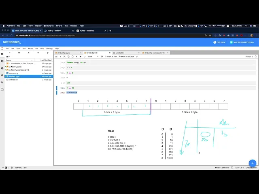Click Python 3 | Idle status entry

click(21, 168)
